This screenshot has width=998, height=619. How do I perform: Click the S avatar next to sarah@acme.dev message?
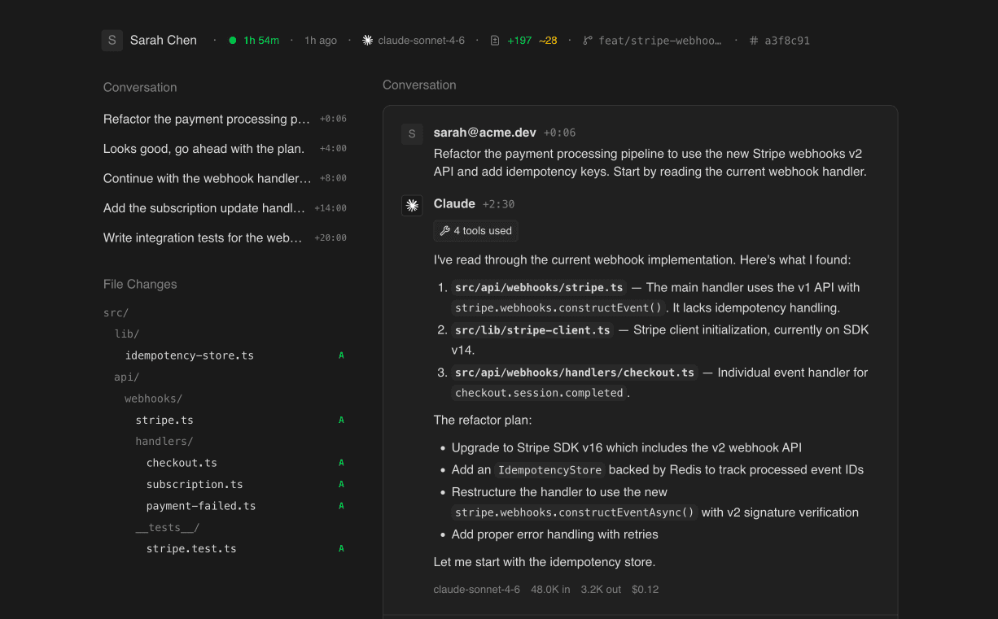click(x=412, y=133)
